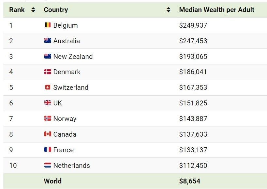Click the Denmark flag icon
267x189 pixels.
coord(48,72)
